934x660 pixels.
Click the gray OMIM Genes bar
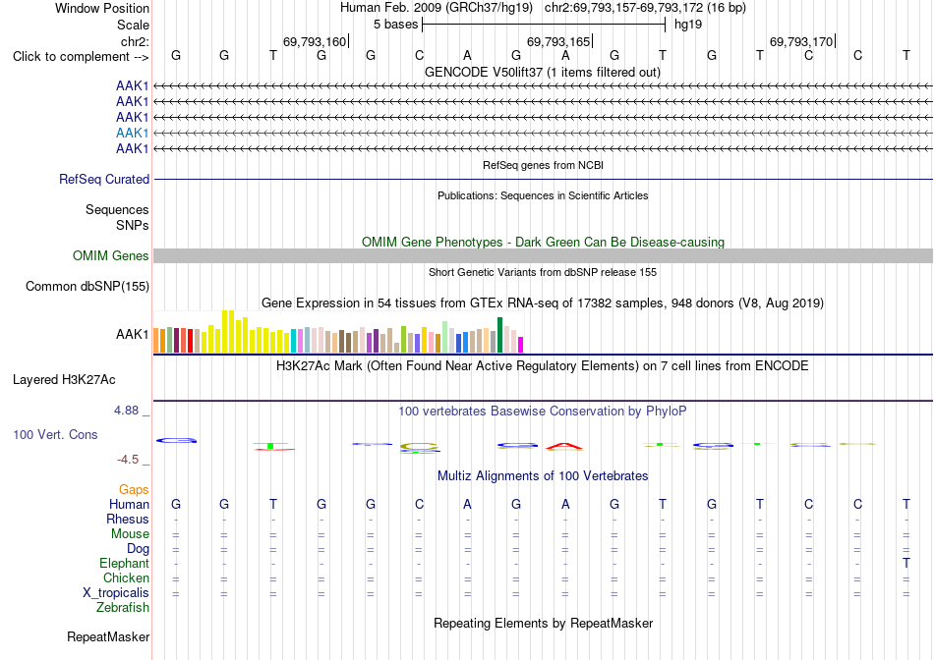pos(543,256)
